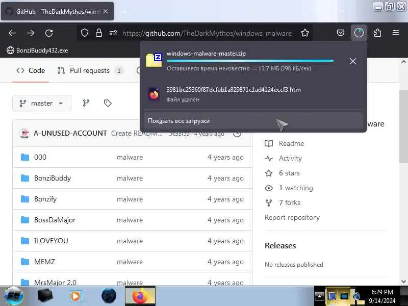Open the MEMZ folder
The image size is (408, 306).
click(x=44, y=262)
